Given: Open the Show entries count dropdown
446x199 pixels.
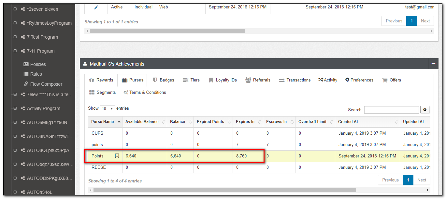Looking at the screenshot, I should [107, 109].
